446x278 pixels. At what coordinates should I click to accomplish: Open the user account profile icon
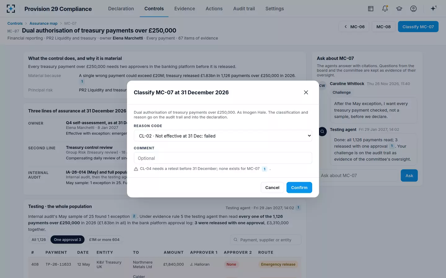click(413, 9)
